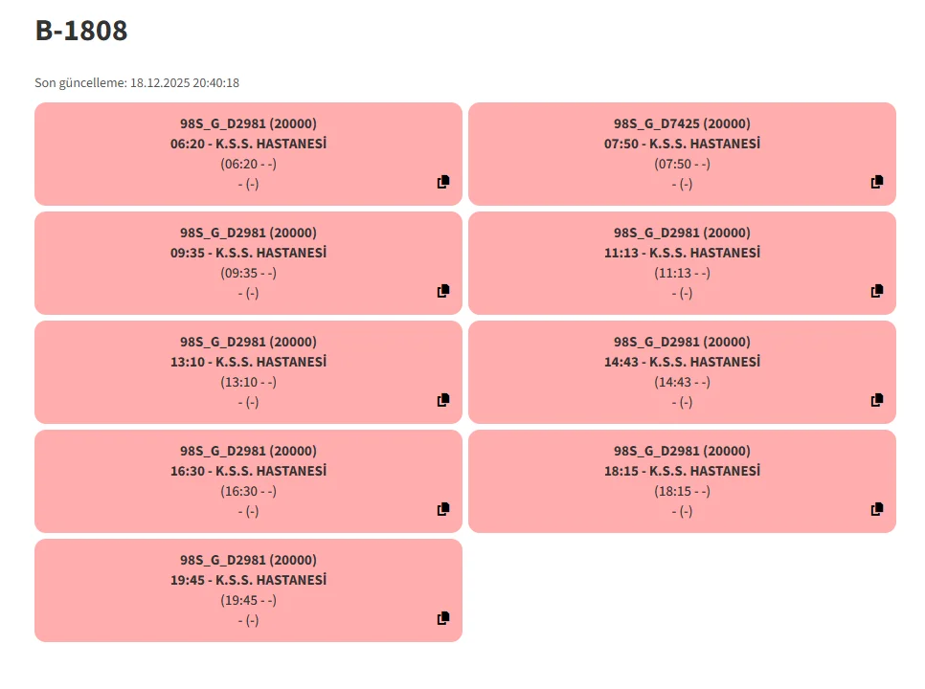925x689 pixels.
Task: Copy the 07:50 D7425 trip details
Action: (x=876, y=182)
